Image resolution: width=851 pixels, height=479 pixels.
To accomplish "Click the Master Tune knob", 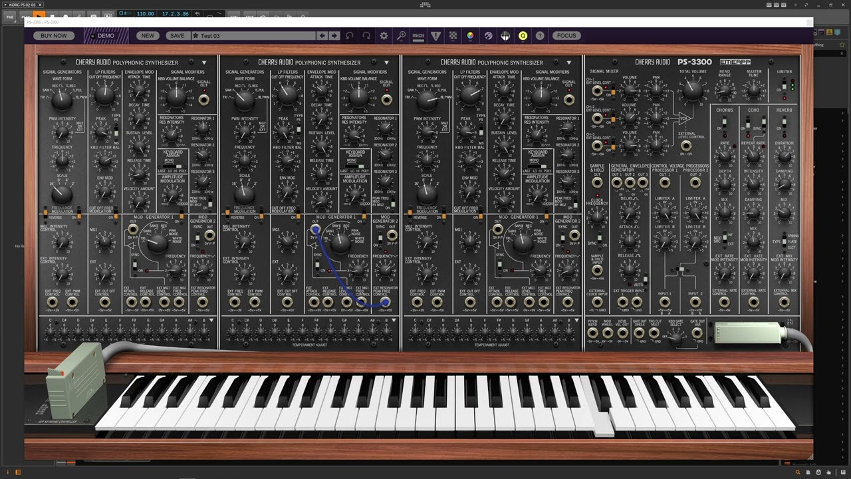I will [754, 89].
